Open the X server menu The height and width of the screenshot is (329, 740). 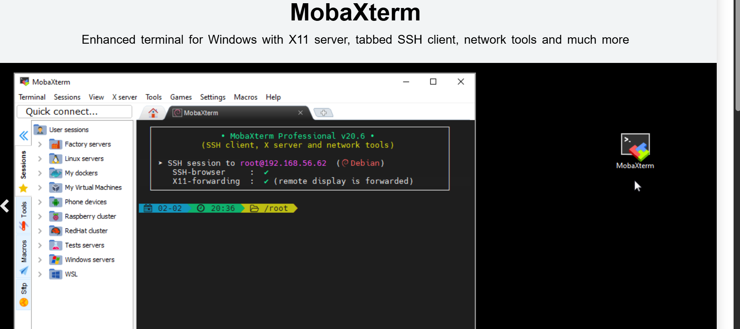pyautogui.click(x=124, y=97)
